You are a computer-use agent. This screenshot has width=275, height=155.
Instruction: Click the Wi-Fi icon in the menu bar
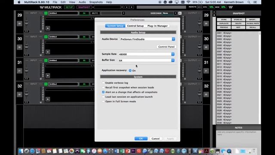[189, 2]
